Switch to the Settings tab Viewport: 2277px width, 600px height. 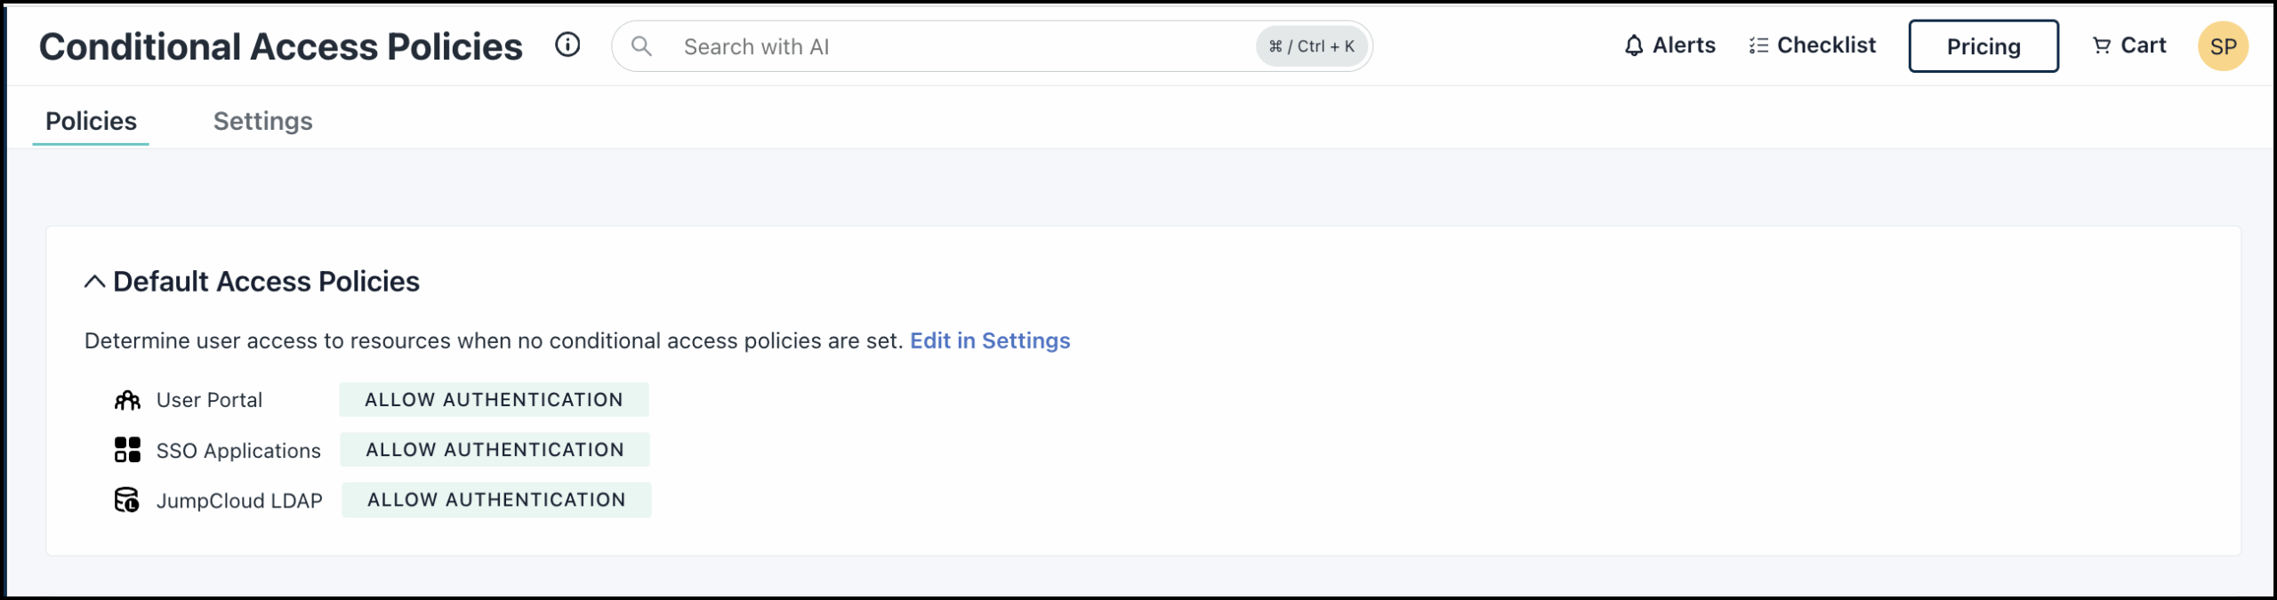(x=261, y=121)
